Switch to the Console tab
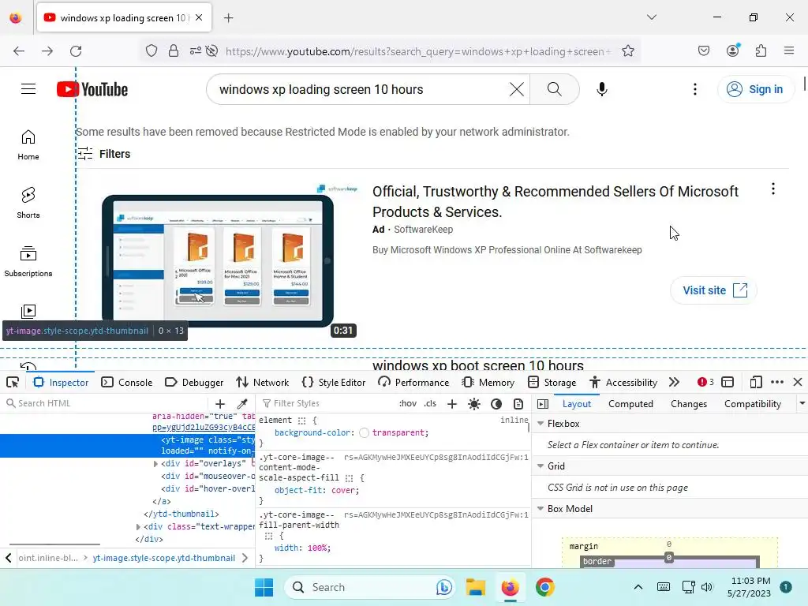 tap(127, 383)
